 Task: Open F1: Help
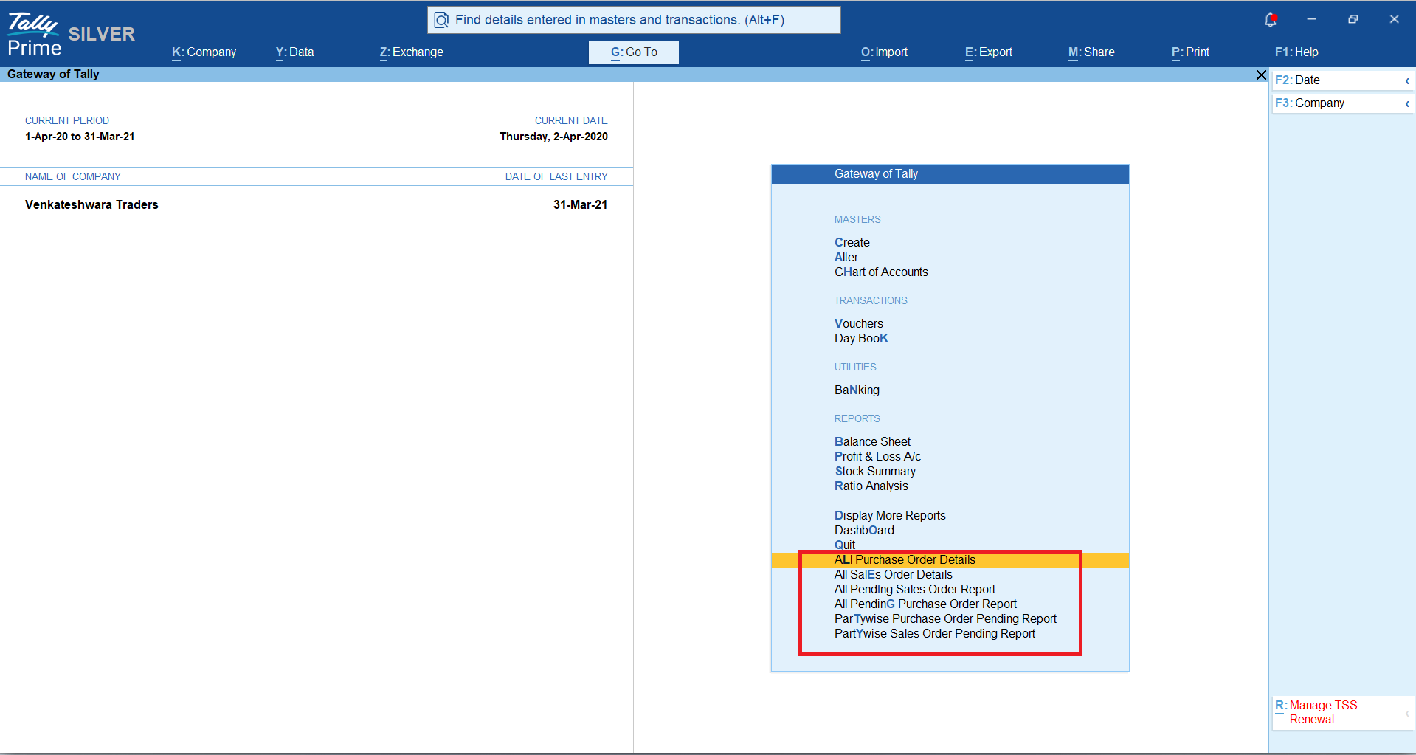[x=1296, y=52]
